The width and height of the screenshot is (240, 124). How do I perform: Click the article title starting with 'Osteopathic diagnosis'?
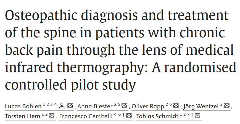pos(121,50)
